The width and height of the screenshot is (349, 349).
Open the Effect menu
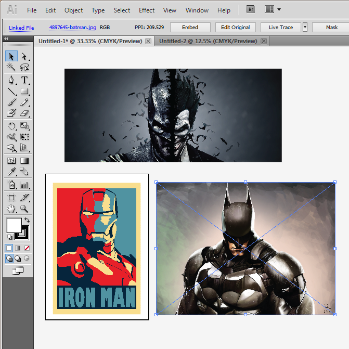point(147,10)
